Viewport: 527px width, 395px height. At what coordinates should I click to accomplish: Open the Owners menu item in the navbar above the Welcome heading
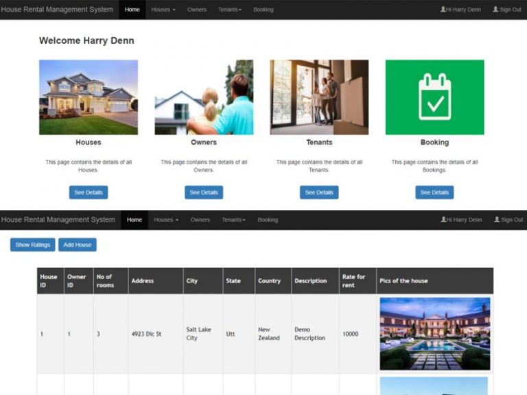pyautogui.click(x=197, y=10)
